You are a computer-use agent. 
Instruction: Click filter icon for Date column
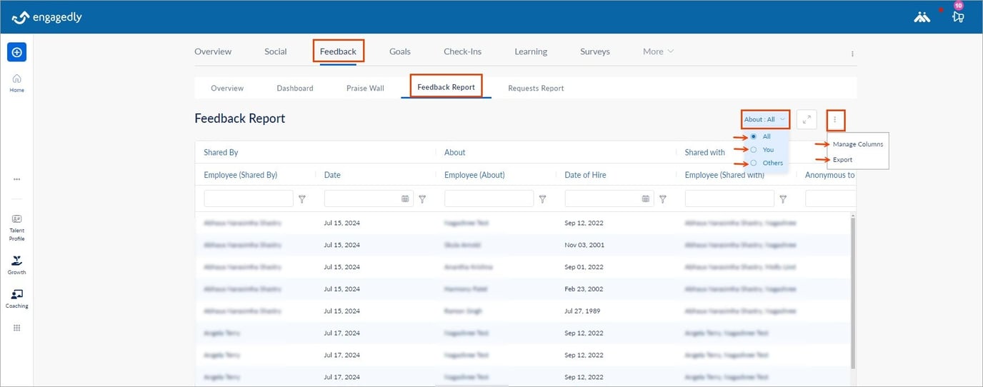422,199
